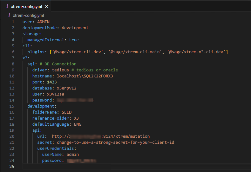Viewport: 251px width, 172px height.
Task: Click the hostname value localhost\\SQL2K22FORX3
Action: click(85, 76)
